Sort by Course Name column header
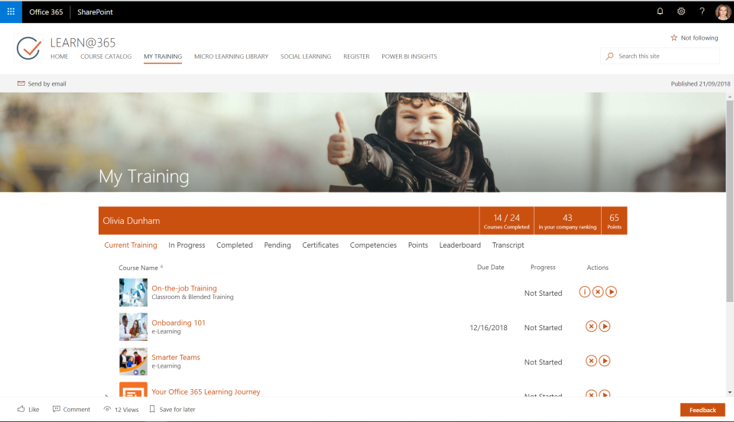 tap(138, 268)
